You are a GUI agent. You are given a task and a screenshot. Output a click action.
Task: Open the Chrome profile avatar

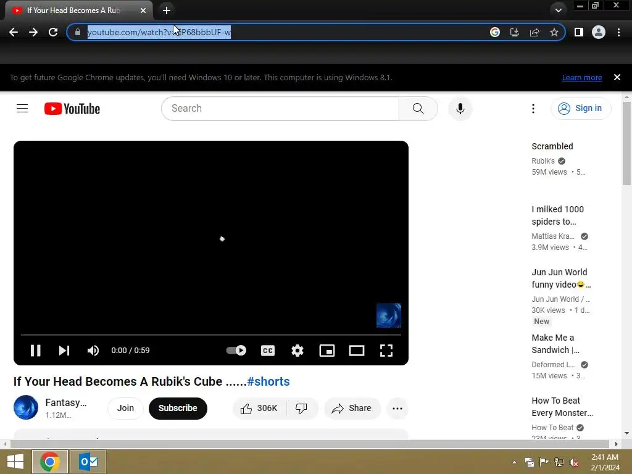point(599,32)
